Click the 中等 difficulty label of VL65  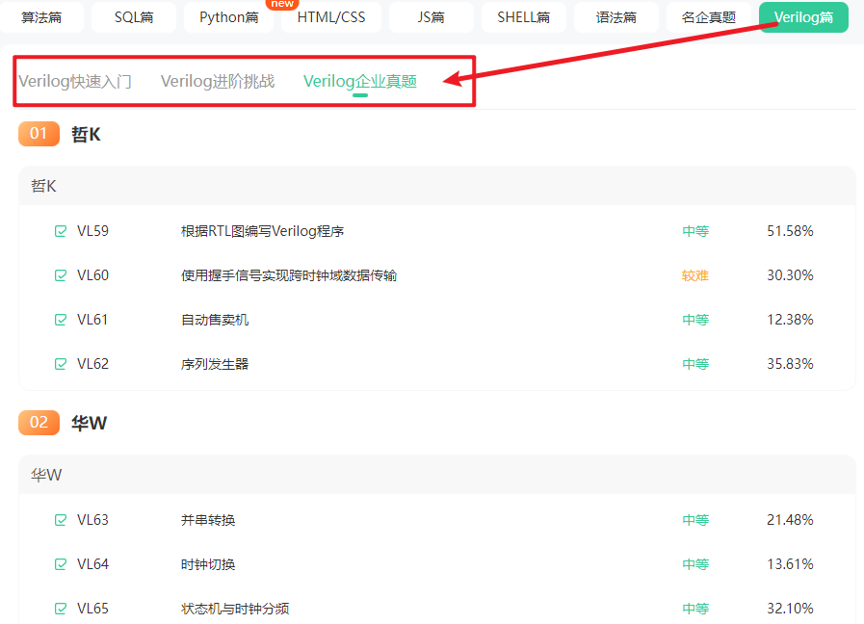tap(695, 608)
